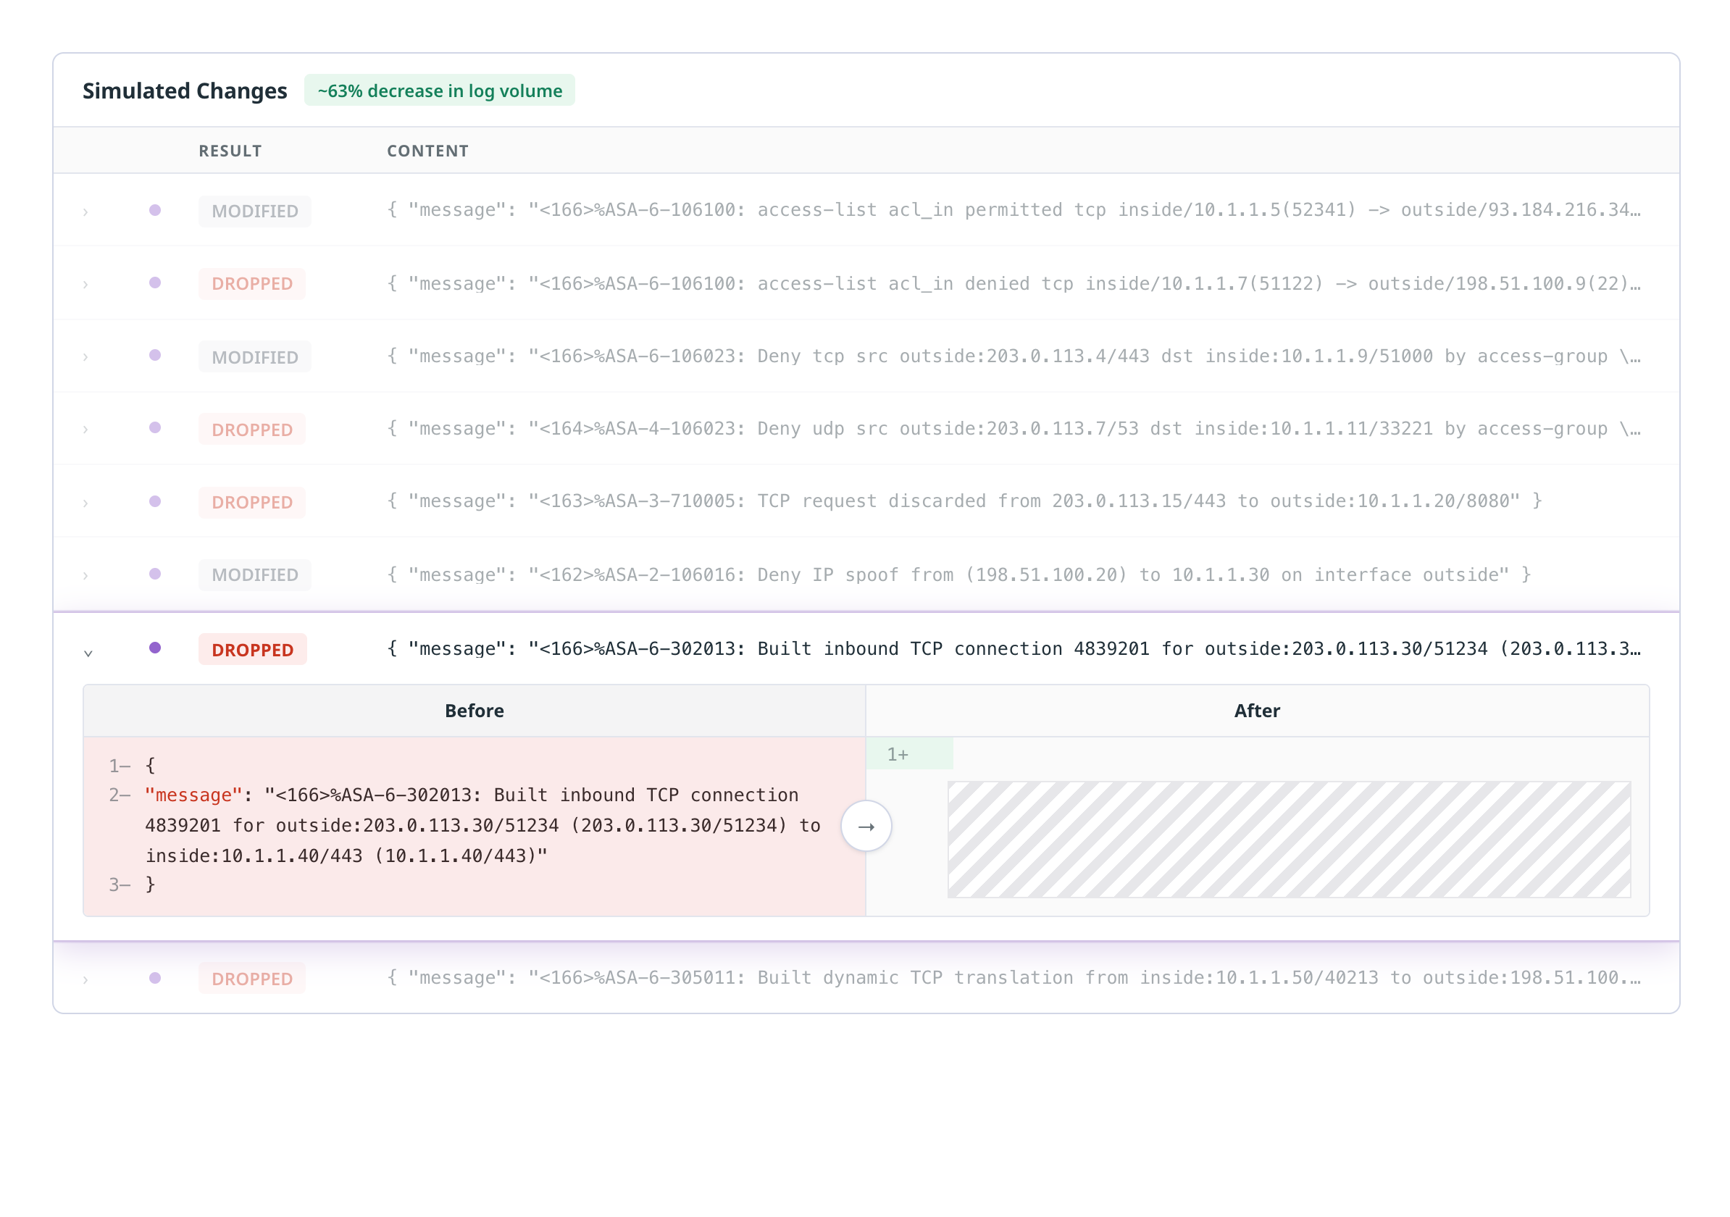
Task: Click line 3 closing brace in Before pane
Action: 150,884
